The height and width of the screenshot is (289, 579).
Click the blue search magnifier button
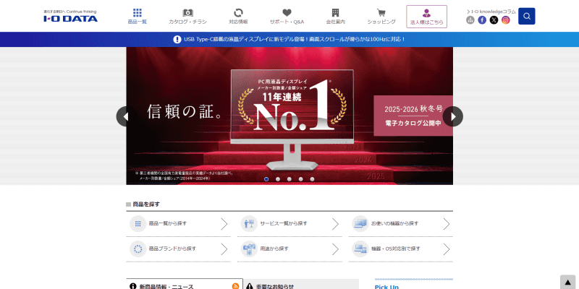click(x=527, y=16)
